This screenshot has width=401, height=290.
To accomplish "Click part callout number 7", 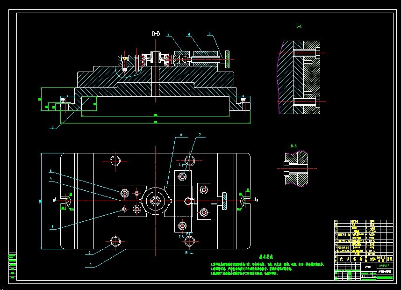I will coord(200,135).
